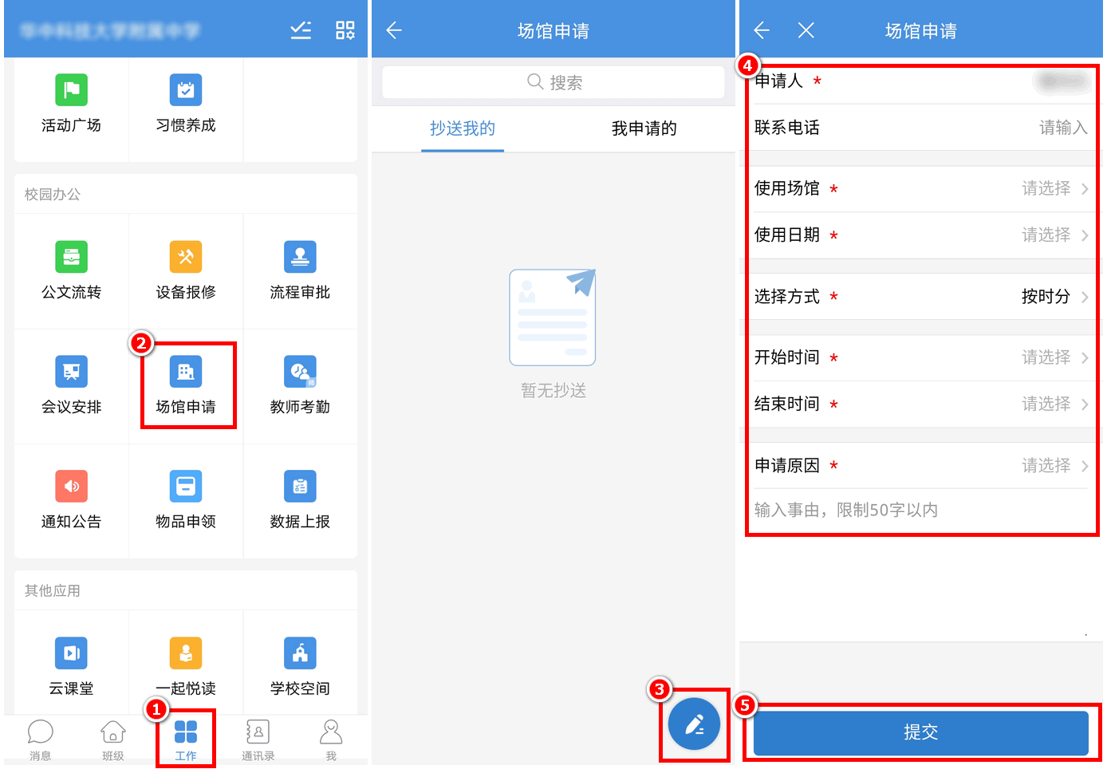1107x769 pixels.
Task: Select the 抄送我的 tab
Action: (463, 128)
